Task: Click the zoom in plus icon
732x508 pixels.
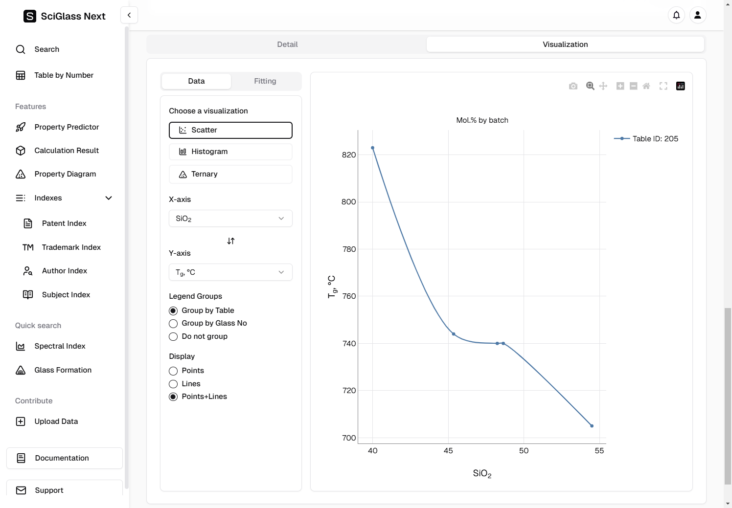Action: click(x=620, y=86)
